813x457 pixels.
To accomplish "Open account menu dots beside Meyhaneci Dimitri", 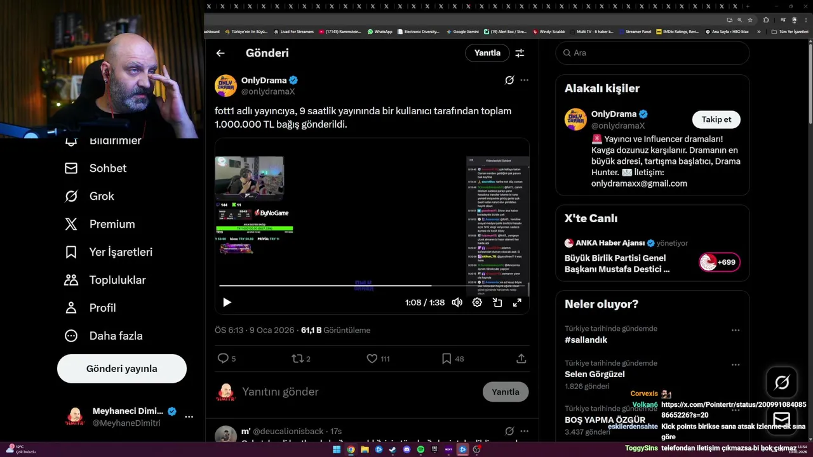I will (189, 417).
